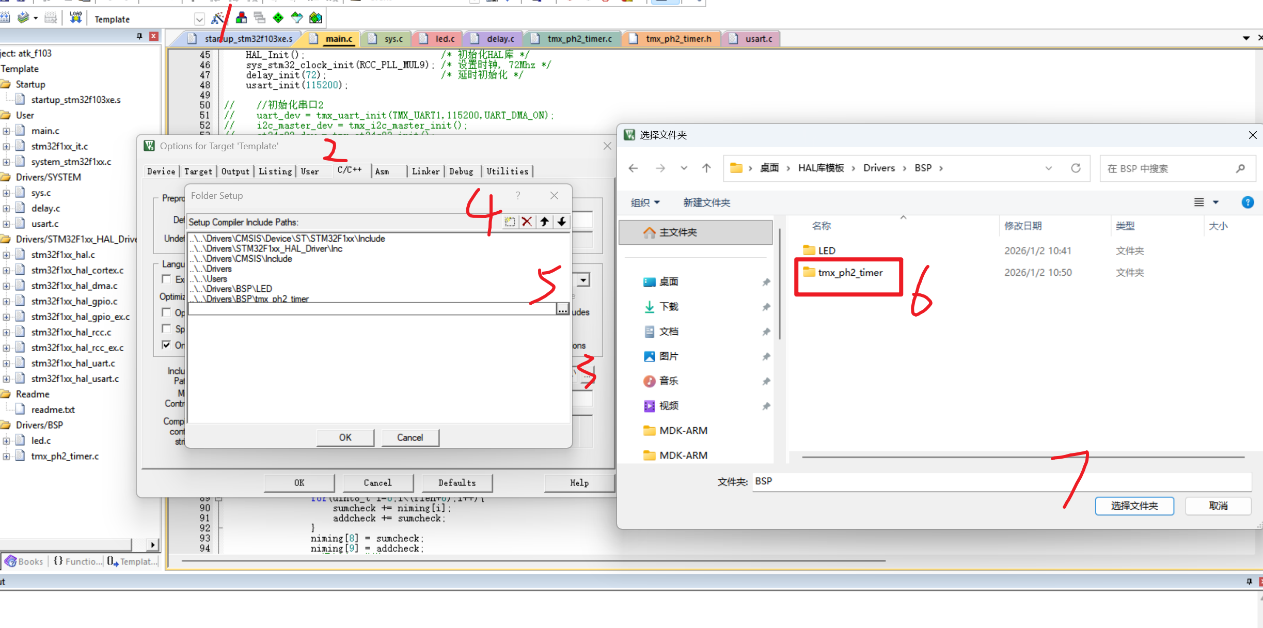Switch to the tmx_ph2_timer.c editor tab
Screen dimensions: 1263x628
(x=579, y=39)
